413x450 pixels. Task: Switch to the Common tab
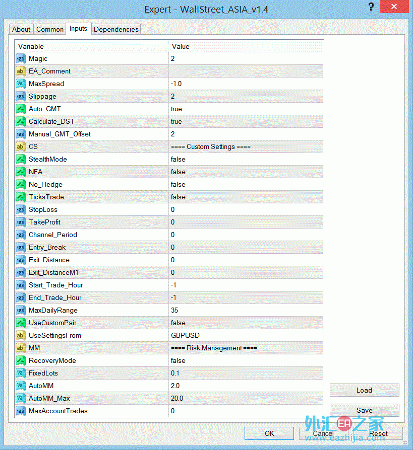(50, 29)
